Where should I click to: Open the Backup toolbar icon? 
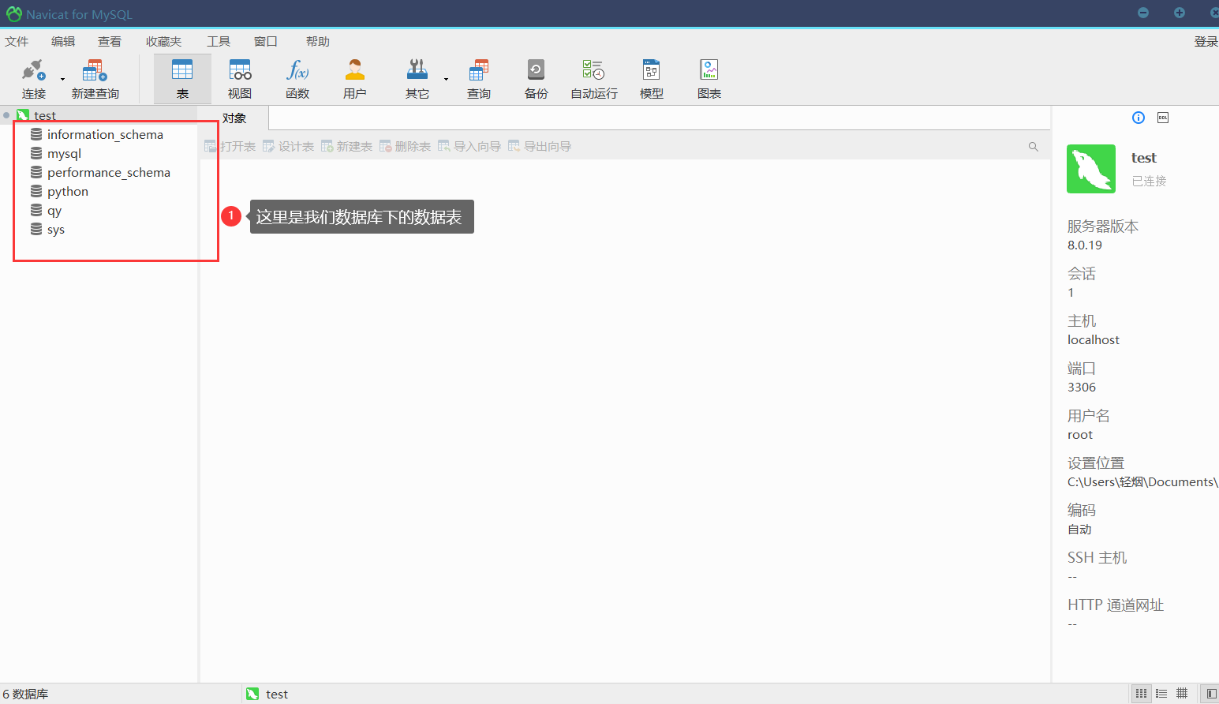point(536,71)
